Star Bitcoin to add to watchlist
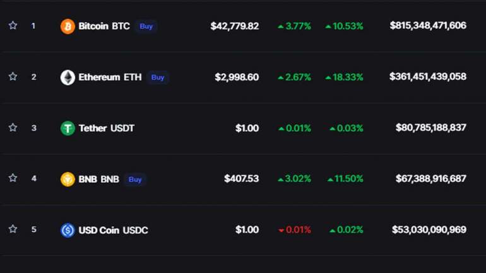This screenshot has height=273, width=486. (13, 26)
